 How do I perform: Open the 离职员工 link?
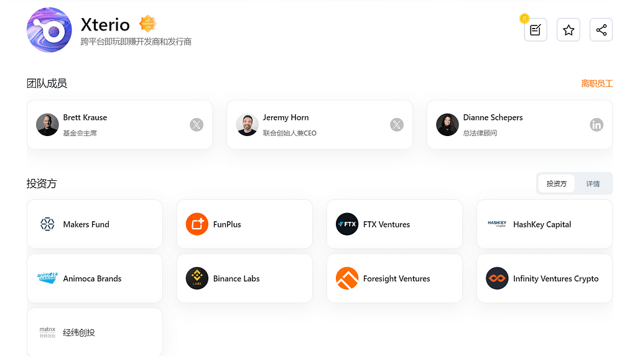pos(596,83)
